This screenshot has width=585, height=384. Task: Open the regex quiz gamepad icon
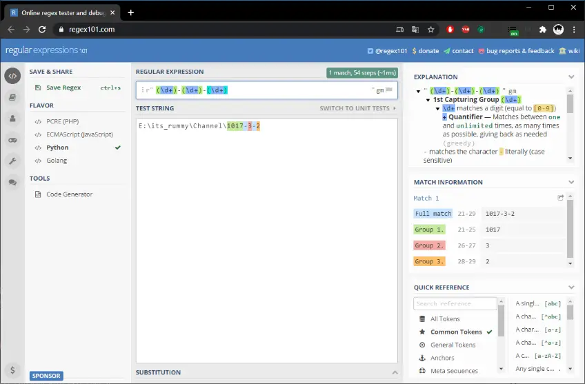click(12, 140)
